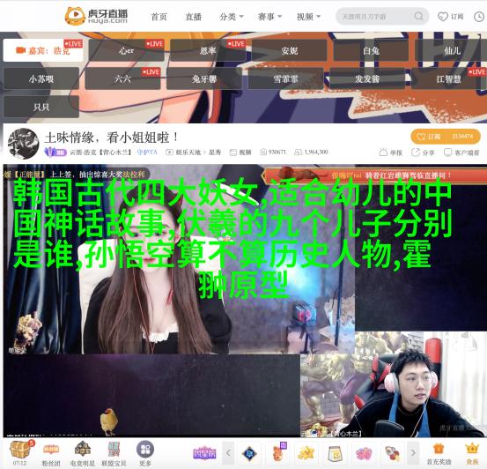
Task: Advance the gift list with right arrow
Action: 413,453
